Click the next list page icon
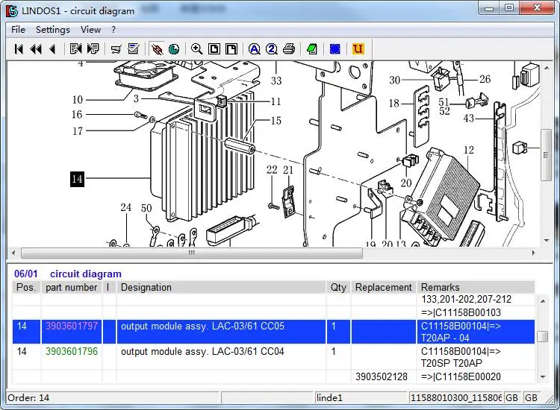 93,49
